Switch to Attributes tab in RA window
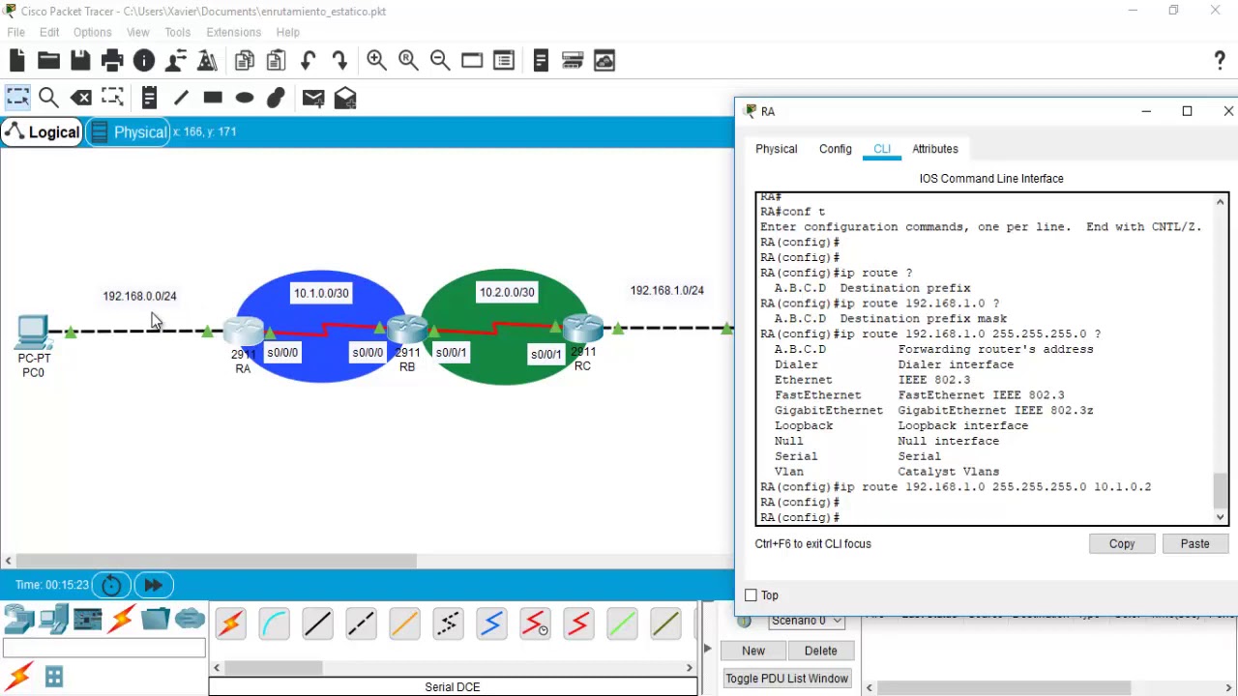The height and width of the screenshot is (696, 1238). pos(935,149)
